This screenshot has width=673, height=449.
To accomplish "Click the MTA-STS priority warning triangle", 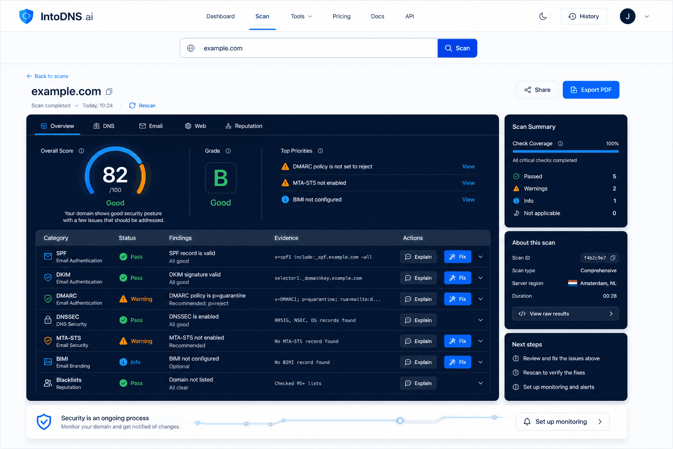I will pos(285,183).
